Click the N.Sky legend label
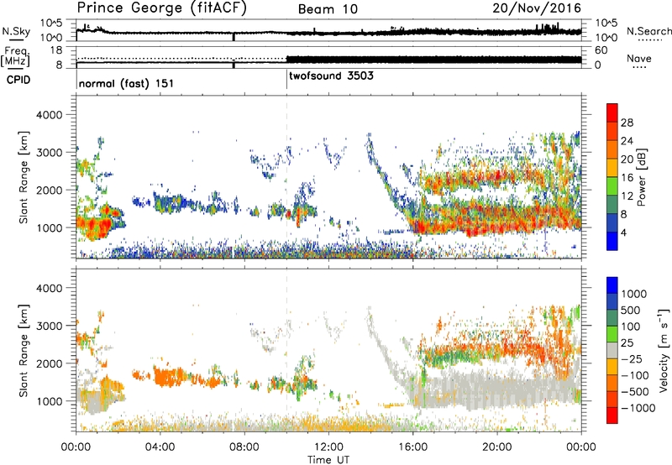 tap(16, 31)
